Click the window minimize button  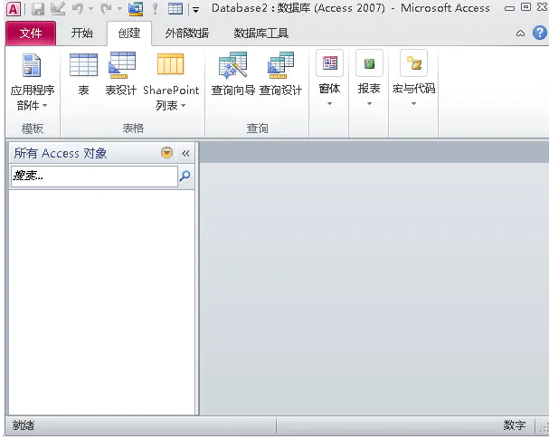pos(509,8)
